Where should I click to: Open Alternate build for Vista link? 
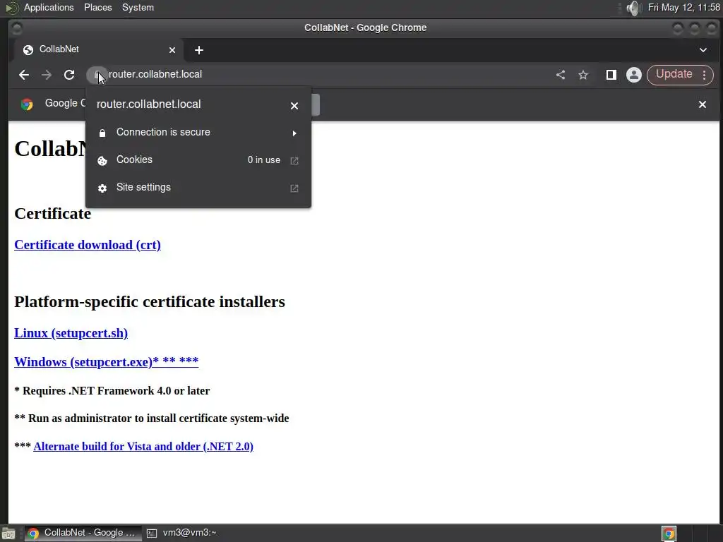click(x=143, y=446)
